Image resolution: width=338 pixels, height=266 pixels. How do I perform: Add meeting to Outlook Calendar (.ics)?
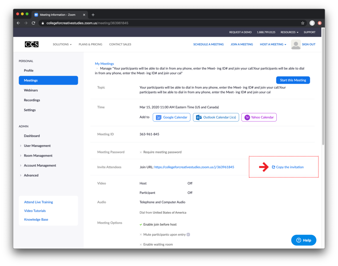pyautogui.click(x=216, y=117)
